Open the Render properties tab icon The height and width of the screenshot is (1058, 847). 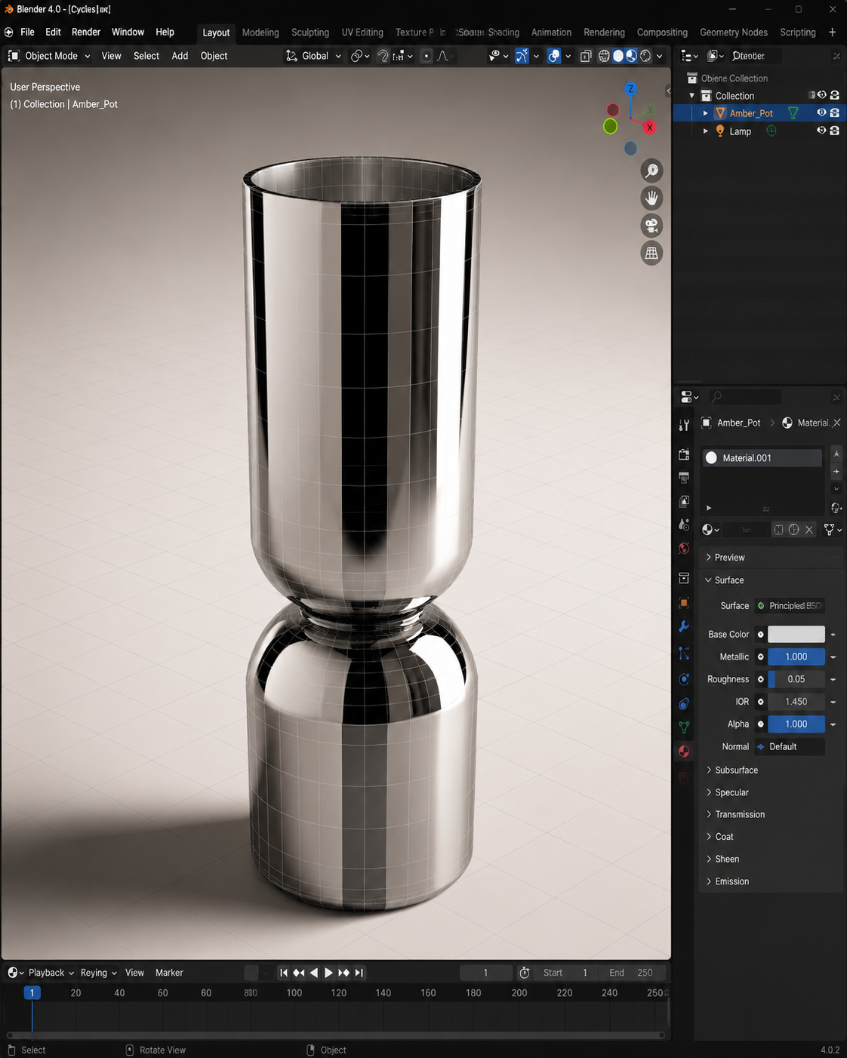(x=684, y=454)
